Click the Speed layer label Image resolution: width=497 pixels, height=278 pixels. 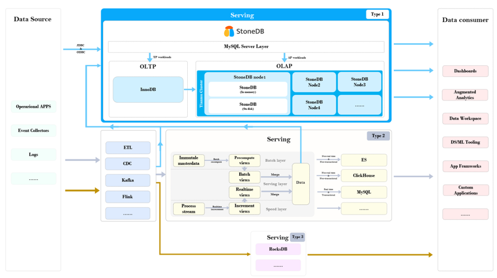[x=276, y=209]
